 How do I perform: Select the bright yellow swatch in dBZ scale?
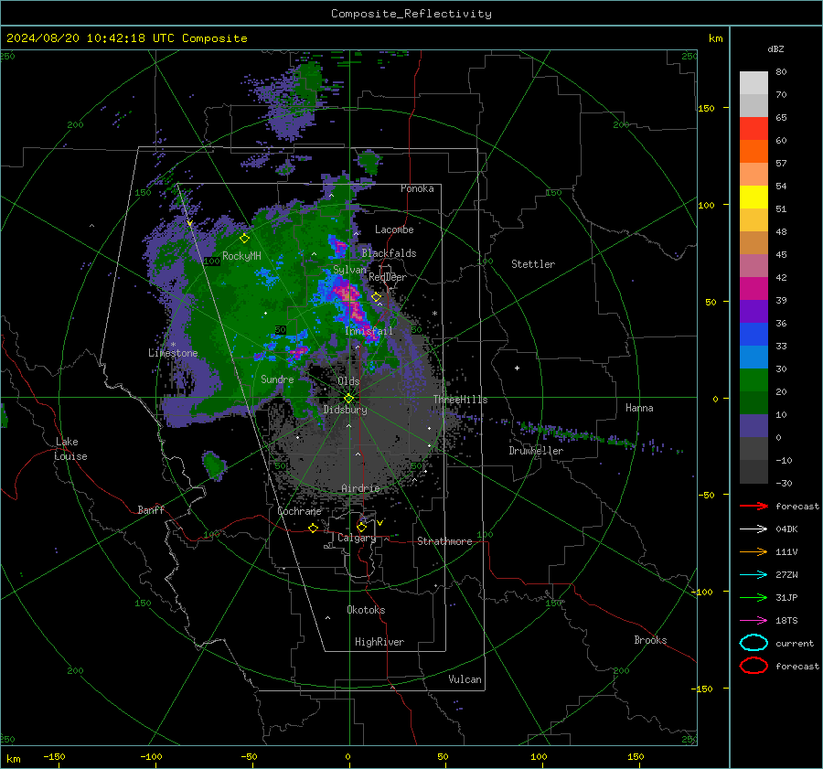[x=754, y=197]
